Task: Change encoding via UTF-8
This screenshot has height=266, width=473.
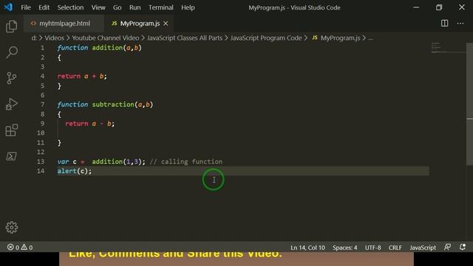Action: (372, 248)
